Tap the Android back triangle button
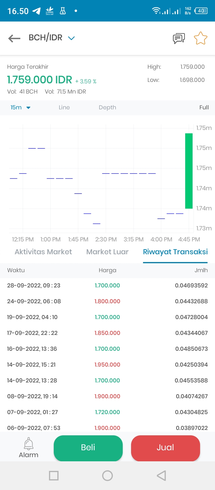Image resolution: width=215 pixels, height=490 pixels. pos(161,476)
